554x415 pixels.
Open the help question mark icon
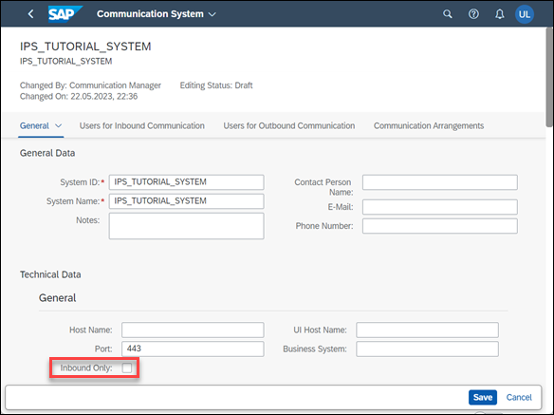pyautogui.click(x=473, y=14)
